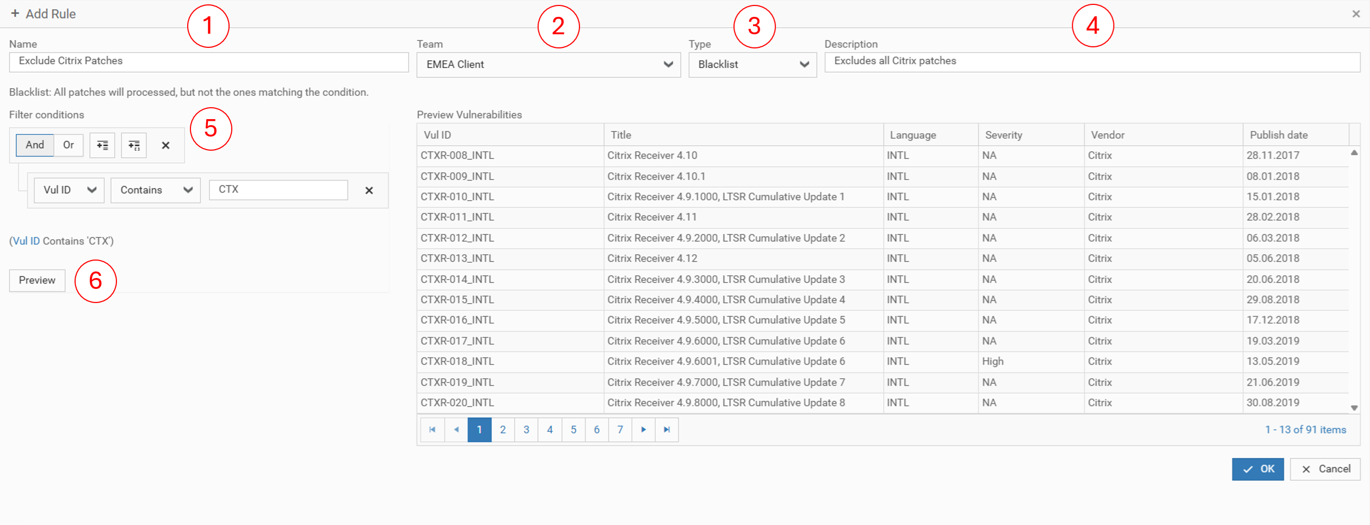This screenshot has height=525, width=1370.
Task: Open page 1 of vulnerabilities
Action: pos(479,430)
